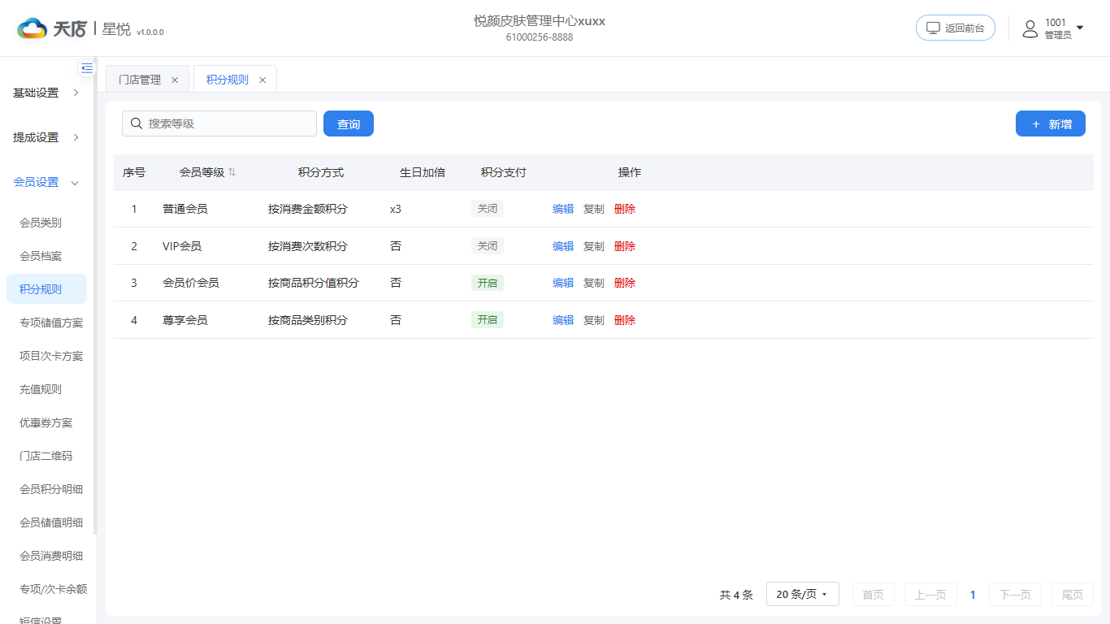Click the 生日加倍 column header

click(423, 172)
